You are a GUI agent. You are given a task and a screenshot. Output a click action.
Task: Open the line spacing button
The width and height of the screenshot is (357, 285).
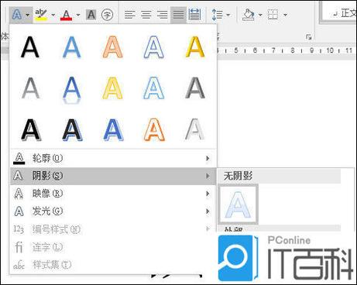(217, 15)
